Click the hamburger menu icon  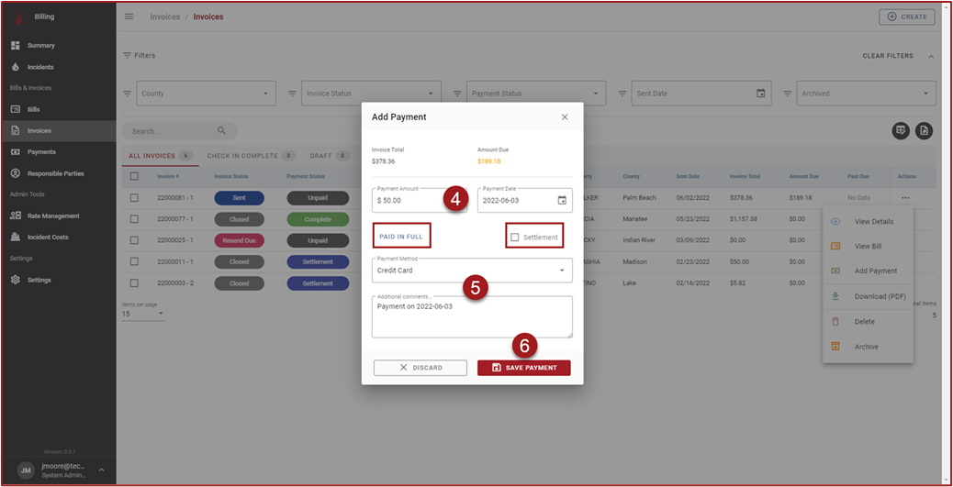pyautogui.click(x=129, y=17)
